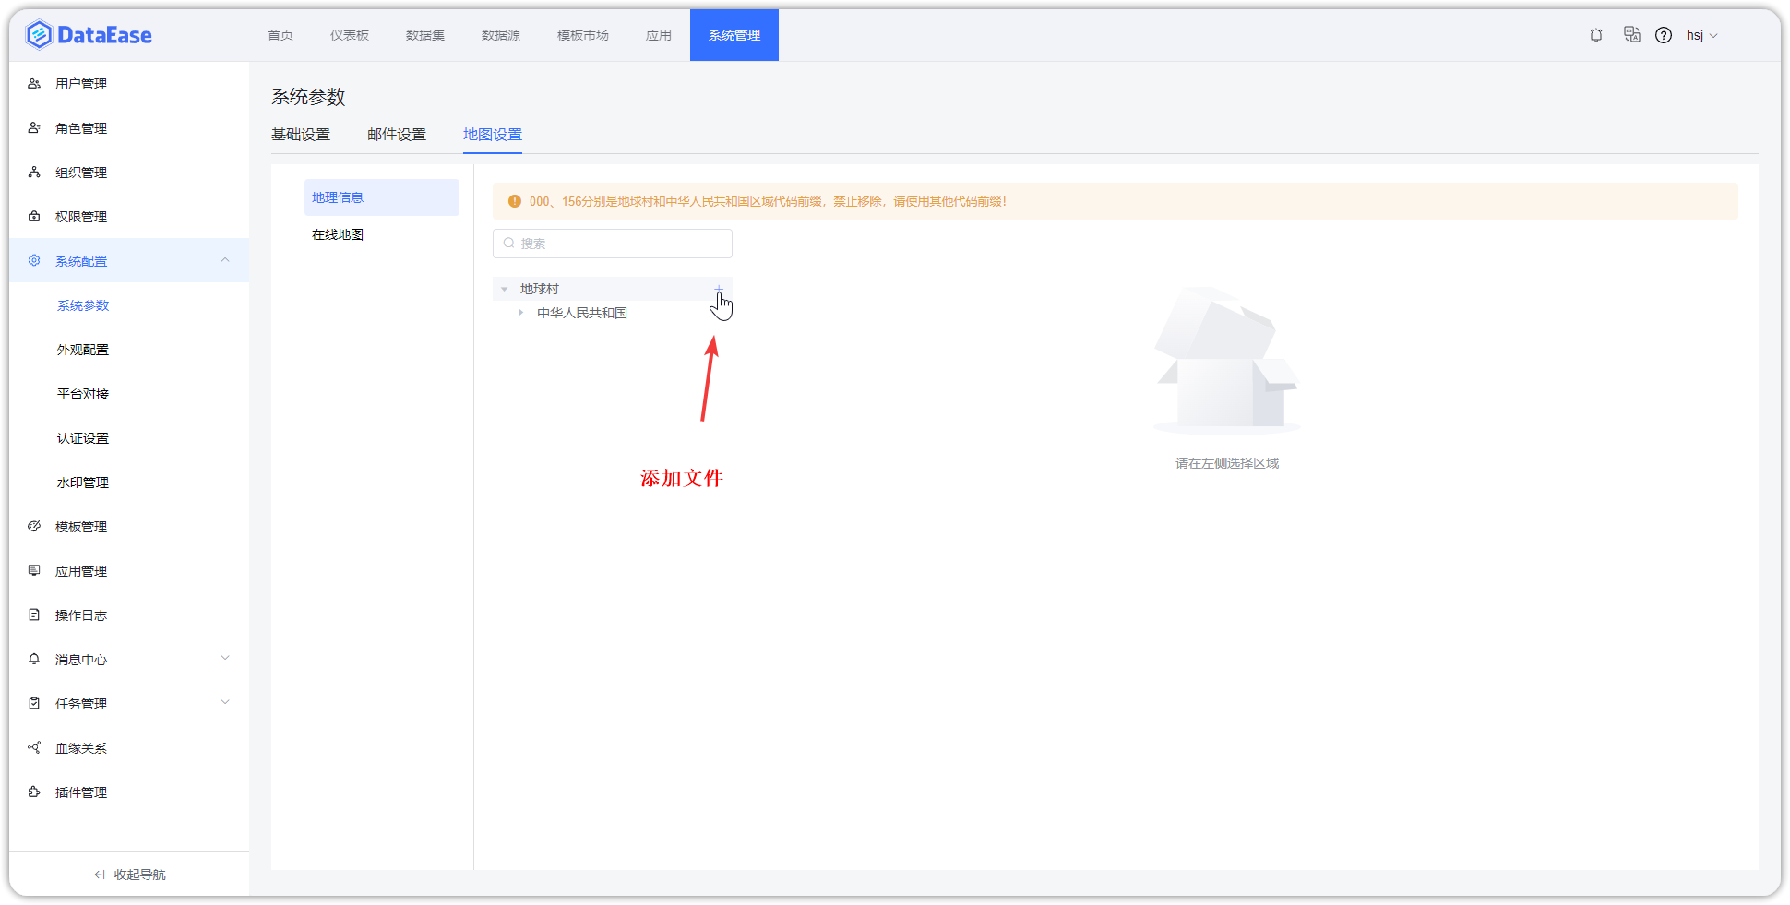Expand the 消息中心 chevron
This screenshot has height=905, width=1790.
click(225, 659)
